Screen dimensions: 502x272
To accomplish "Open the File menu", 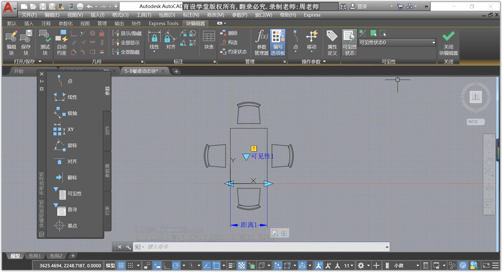I will 29,15.
